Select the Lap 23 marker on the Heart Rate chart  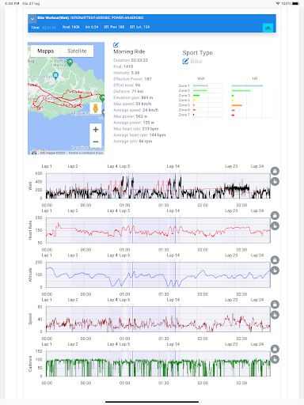(x=231, y=210)
